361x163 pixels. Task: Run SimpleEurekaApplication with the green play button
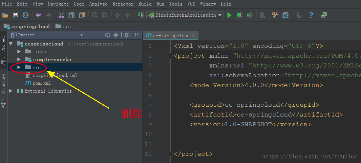[229, 15]
